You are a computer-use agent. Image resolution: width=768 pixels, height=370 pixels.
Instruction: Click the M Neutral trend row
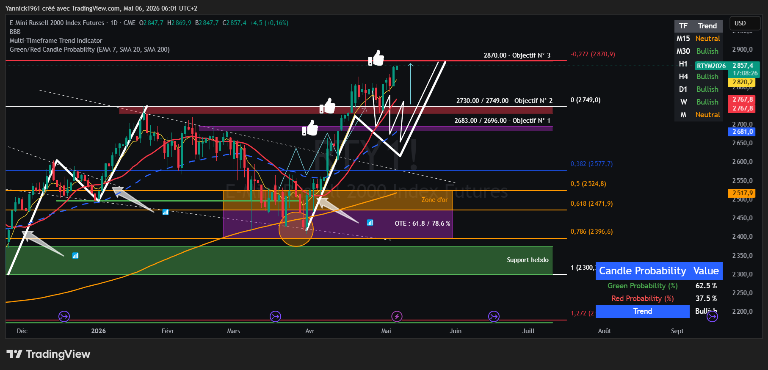pyautogui.click(x=698, y=115)
